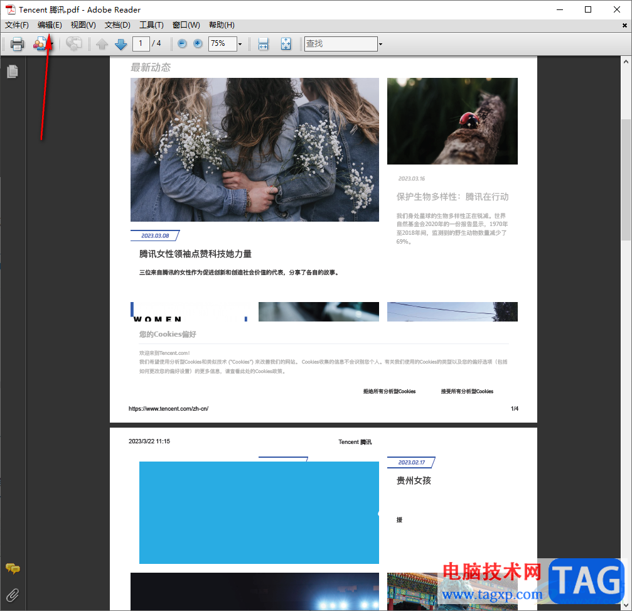632x611 pixels.
Task: Open the 工具(T) menu
Action: [151, 25]
